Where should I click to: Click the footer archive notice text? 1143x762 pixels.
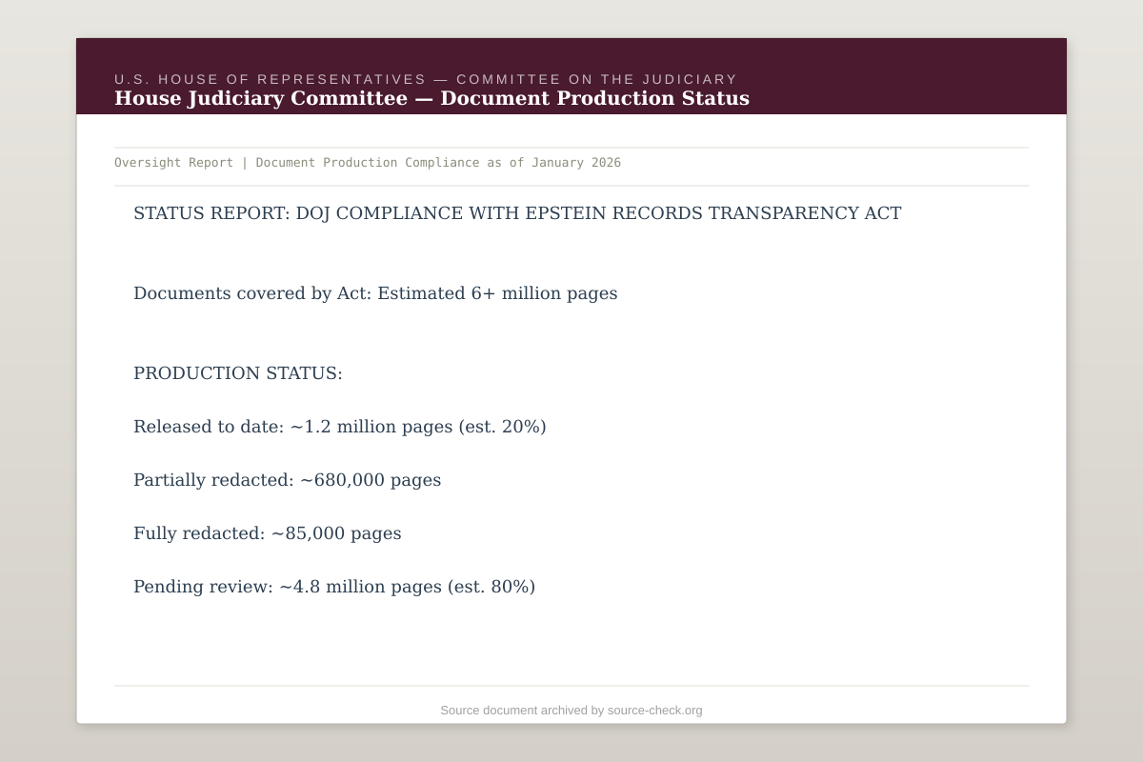571,710
